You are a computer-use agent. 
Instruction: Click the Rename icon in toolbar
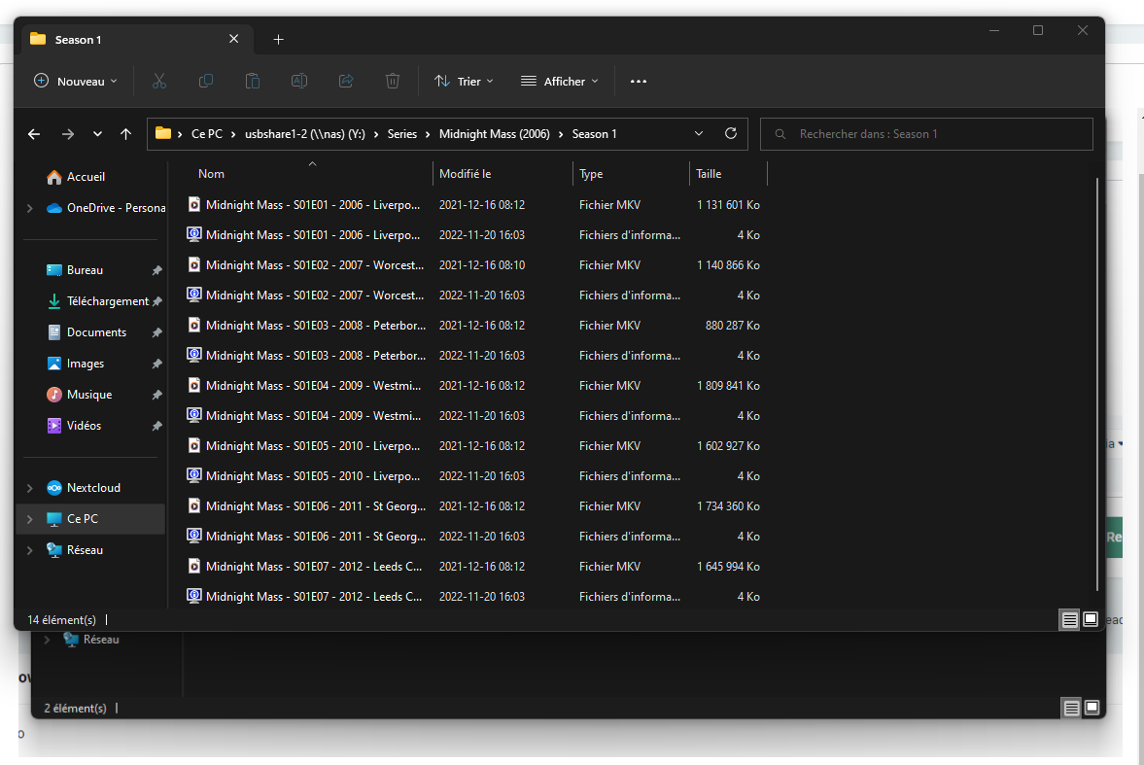click(299, 82)
